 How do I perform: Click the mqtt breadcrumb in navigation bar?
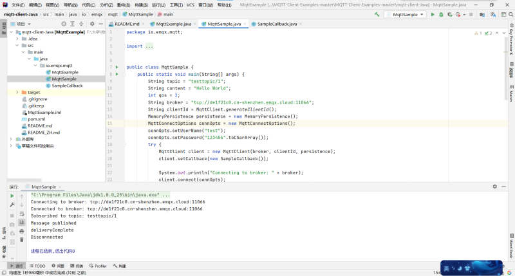(x=113, y=14)
